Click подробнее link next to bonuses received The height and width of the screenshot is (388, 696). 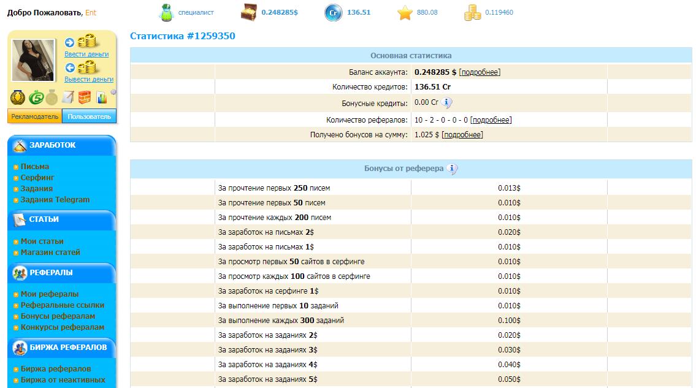[x=462, y=135]
